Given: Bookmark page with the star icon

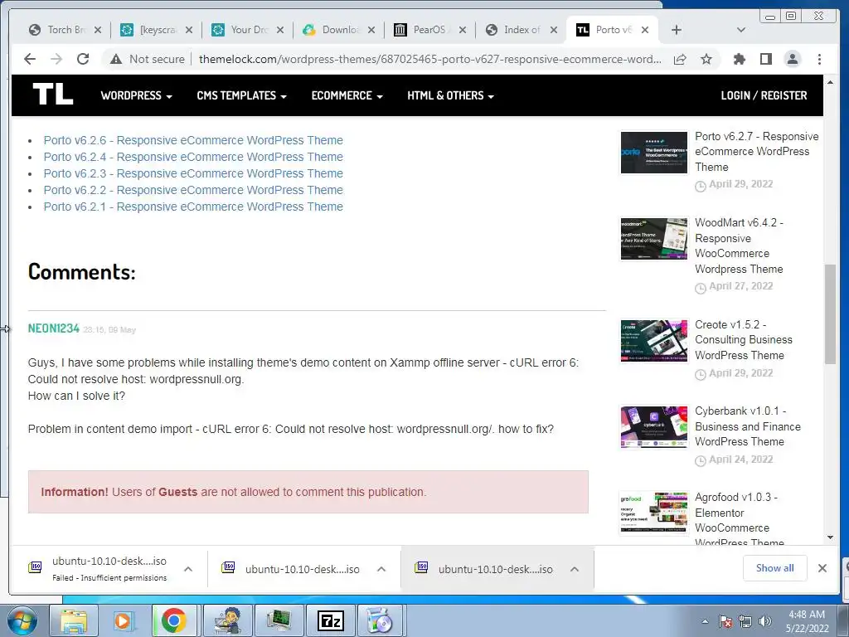Looking at the screenshot, I should point(706,59).
